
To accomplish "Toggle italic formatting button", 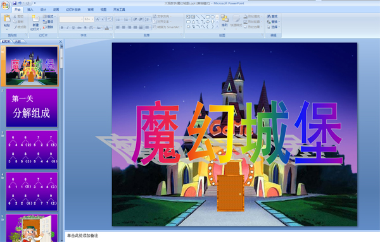I will (x=68, y=28).
